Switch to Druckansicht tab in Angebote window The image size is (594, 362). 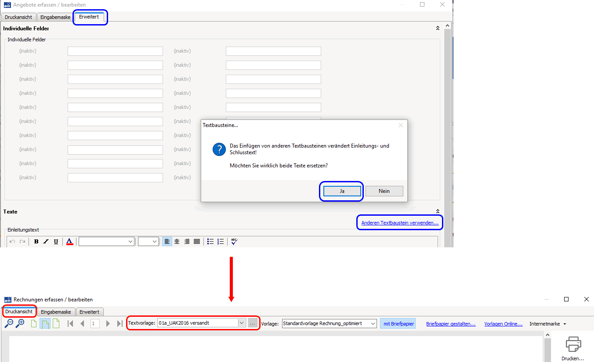pyautogui.click(x=18, y=18)
